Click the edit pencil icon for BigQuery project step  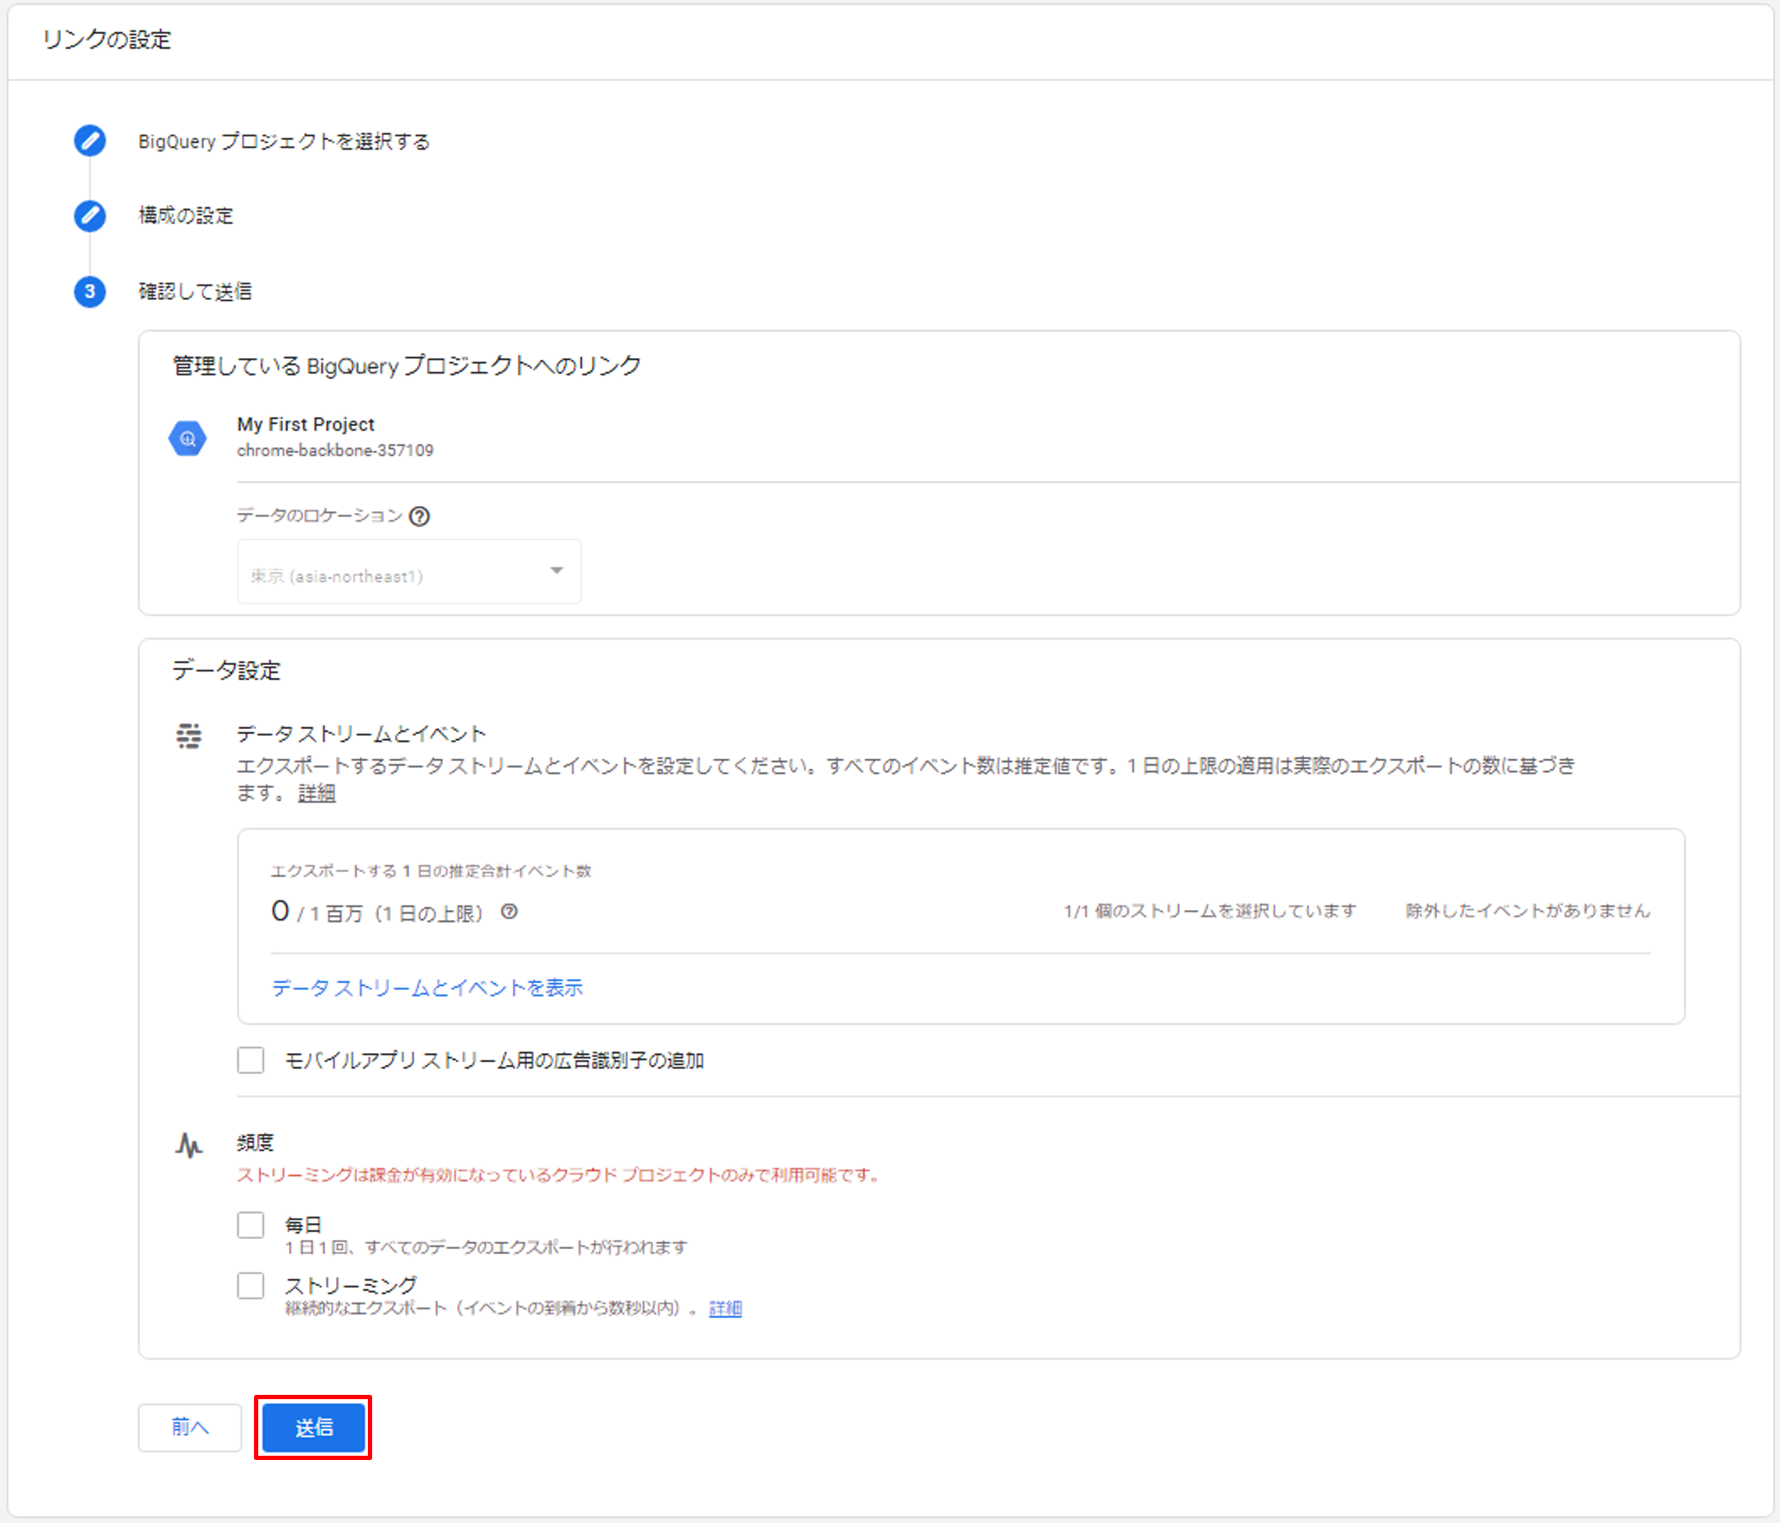89,140
